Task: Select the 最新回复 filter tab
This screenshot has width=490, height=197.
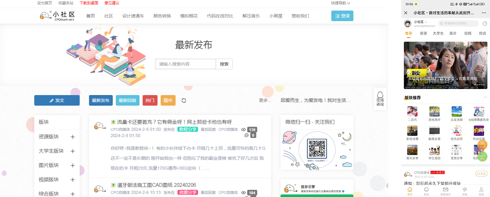Action: [x=128, y=100]
